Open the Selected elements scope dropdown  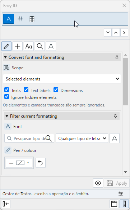click(x=62, y=79)
